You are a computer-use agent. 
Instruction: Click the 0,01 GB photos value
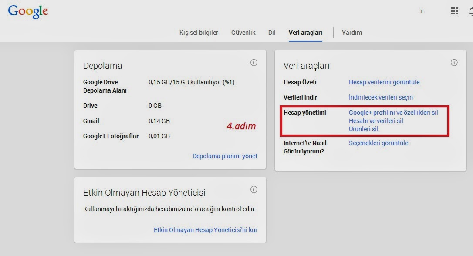(x=159, y=136)
